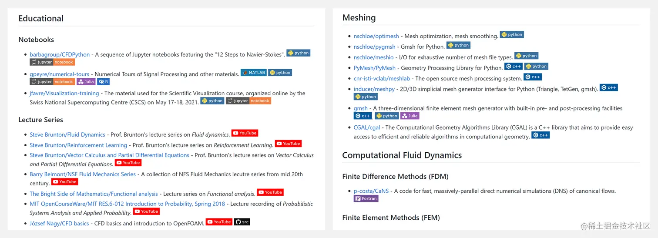This screenshot has height=238, width=658.
Task: Click jupyter notebook badge in Visualization-training entry
Action: pos(248,101)
